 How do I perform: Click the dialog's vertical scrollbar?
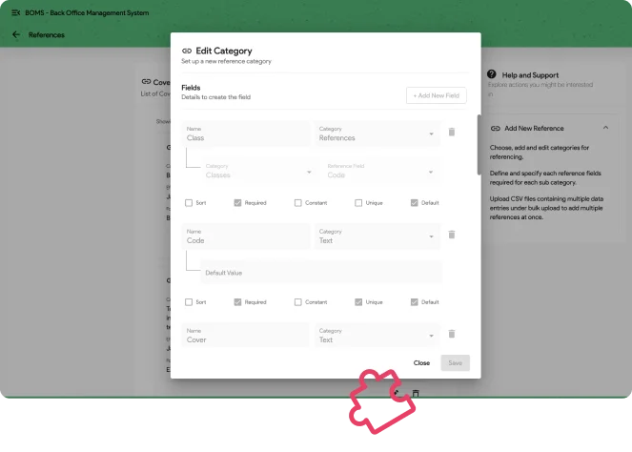point(479,145)
